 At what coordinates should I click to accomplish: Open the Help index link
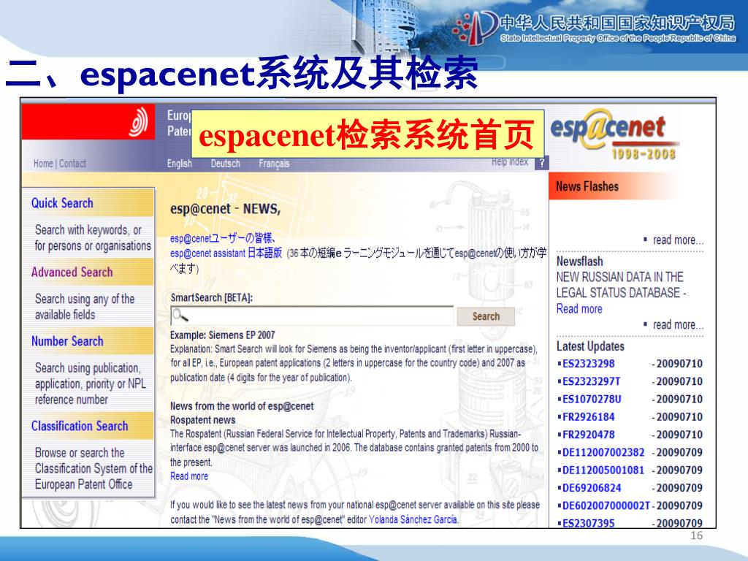(509, 161)
